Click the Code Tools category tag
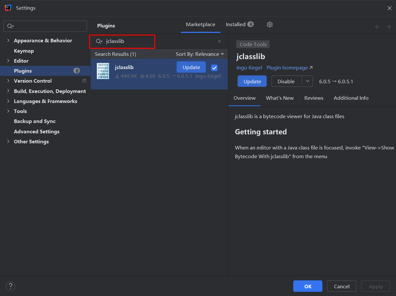 pos(253,45)
